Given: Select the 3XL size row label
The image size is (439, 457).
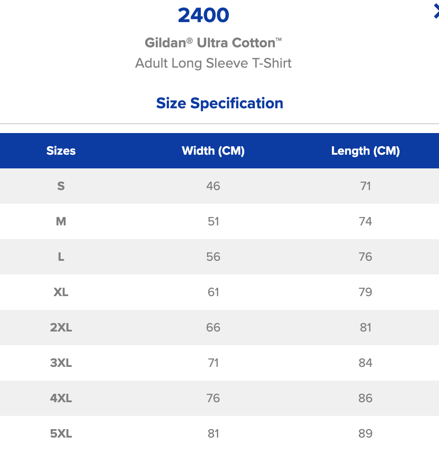Looking at the screenshot, I should [61, 363].
